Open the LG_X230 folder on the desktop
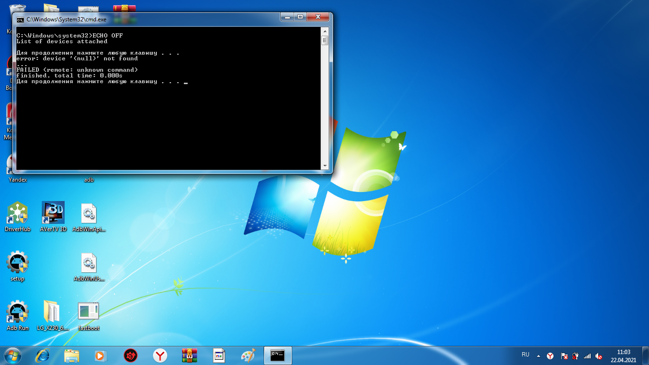Image resolution: width=649 pixels, height=365 pixels. 53,316
